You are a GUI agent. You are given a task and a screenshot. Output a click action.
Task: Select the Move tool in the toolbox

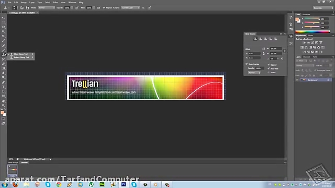(x=3, y=18)
